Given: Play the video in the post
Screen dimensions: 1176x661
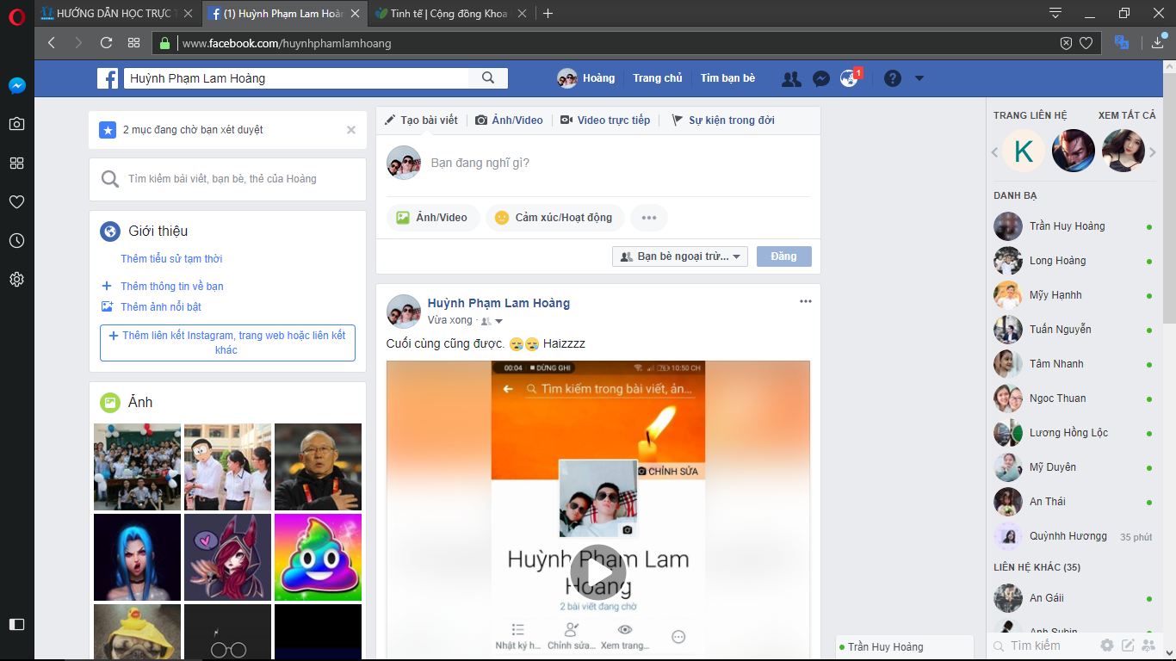Looking at the screenshot, I should (597, 571).
